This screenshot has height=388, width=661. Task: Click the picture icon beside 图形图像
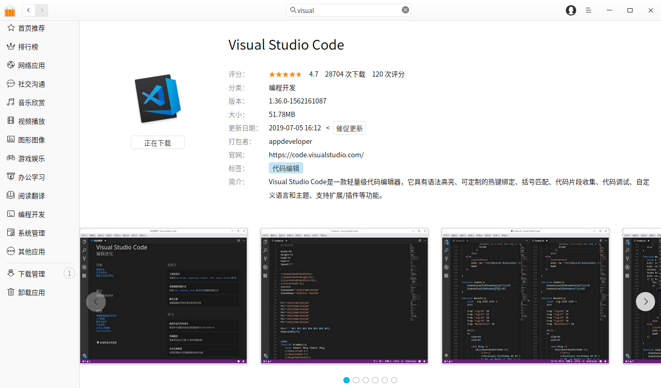point(11,140)
